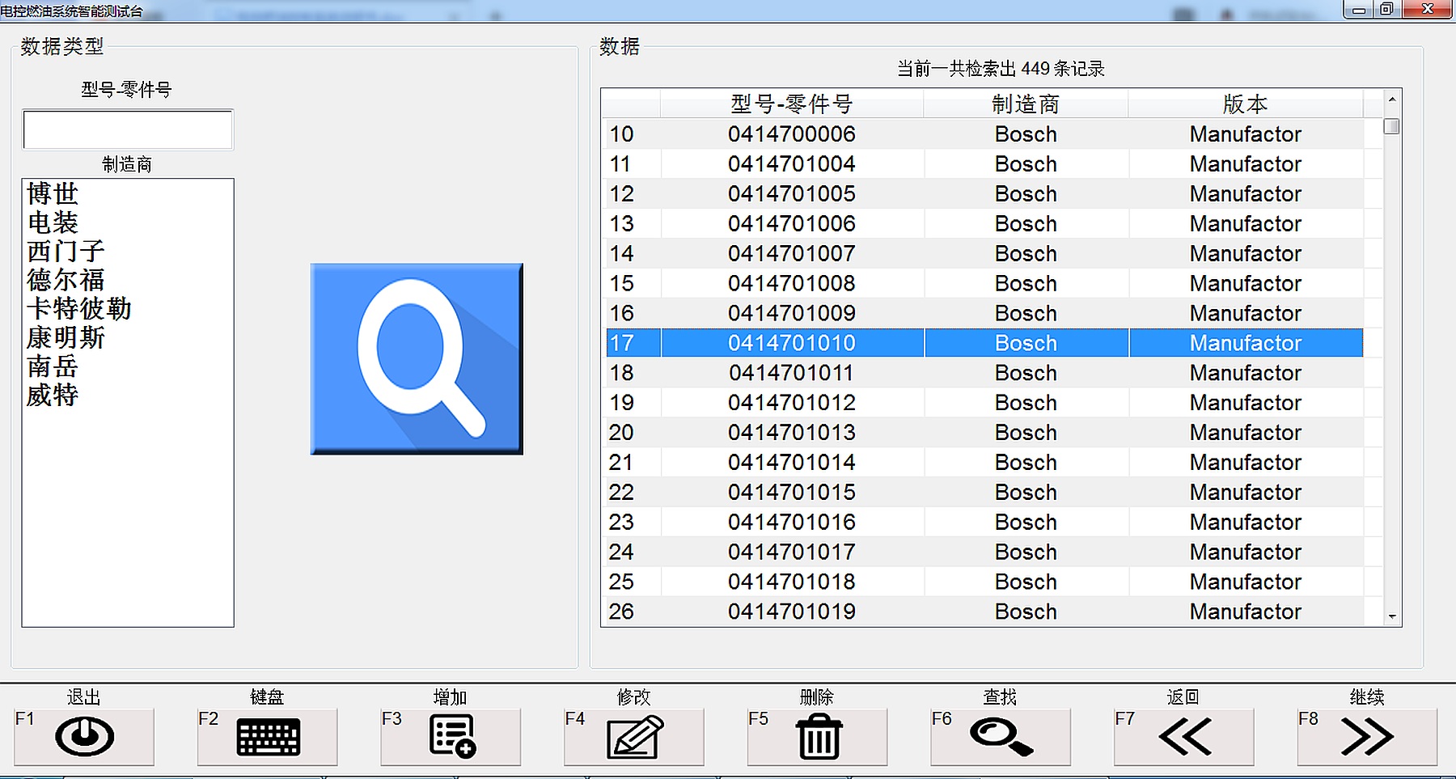Select part number 0414701011
The width and height of the screenshot is (1456, 779).
[x=792, y=373]
